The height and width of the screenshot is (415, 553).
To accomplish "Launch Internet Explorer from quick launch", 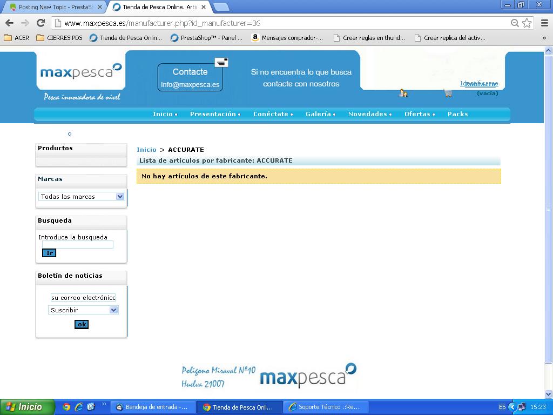I will (79, 407).
